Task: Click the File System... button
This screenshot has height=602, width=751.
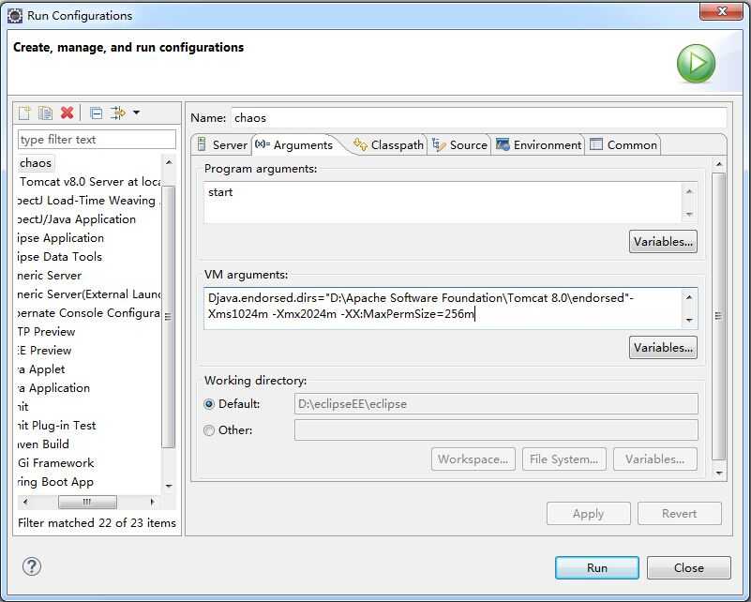Action: coord(564,459)
